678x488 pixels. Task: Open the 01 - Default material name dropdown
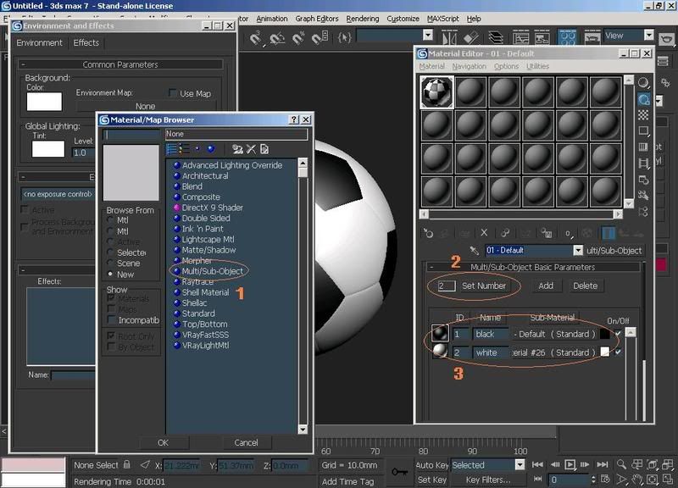579,251
